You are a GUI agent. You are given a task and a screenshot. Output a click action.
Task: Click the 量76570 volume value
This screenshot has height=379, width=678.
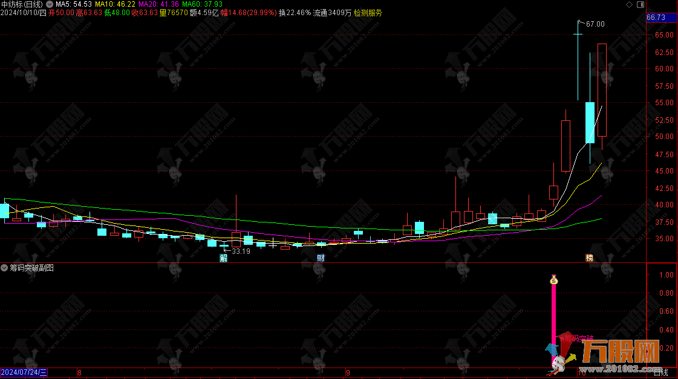pyautogui.click(x=174, y=13)
